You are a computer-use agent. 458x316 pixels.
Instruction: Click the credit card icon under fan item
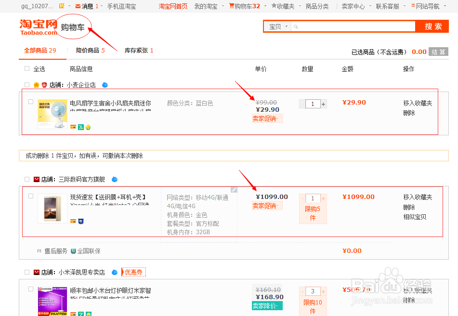[x=73, y=127]
